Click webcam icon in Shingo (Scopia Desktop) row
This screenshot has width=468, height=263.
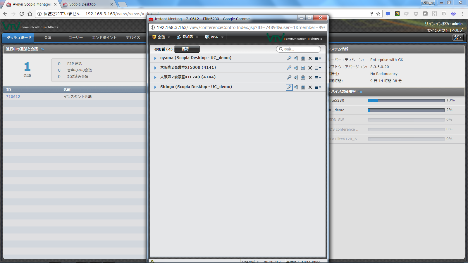coord(303,87)
